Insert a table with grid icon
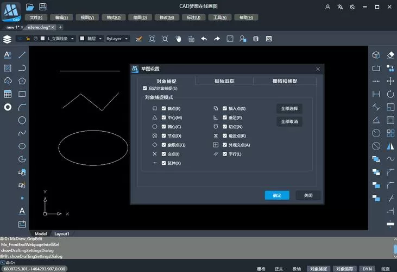This screenshot has width=397, height=272. pyautogui.click(x=8, y=94)
